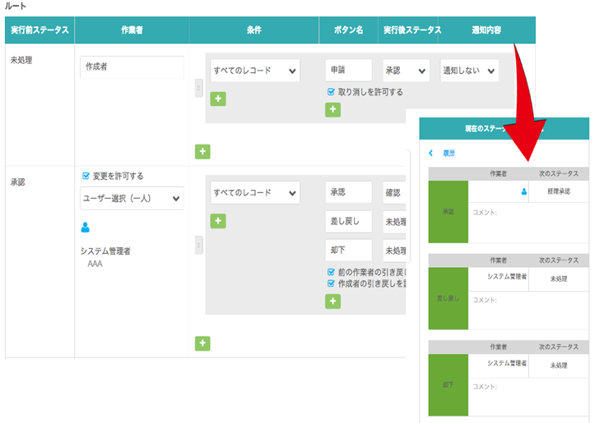
Task: Click the 申請 button name input field
Action: pos(348,71)
